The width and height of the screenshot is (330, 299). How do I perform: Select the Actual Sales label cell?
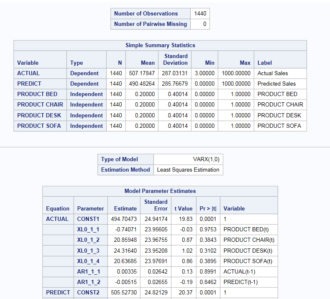click(273, 73)
